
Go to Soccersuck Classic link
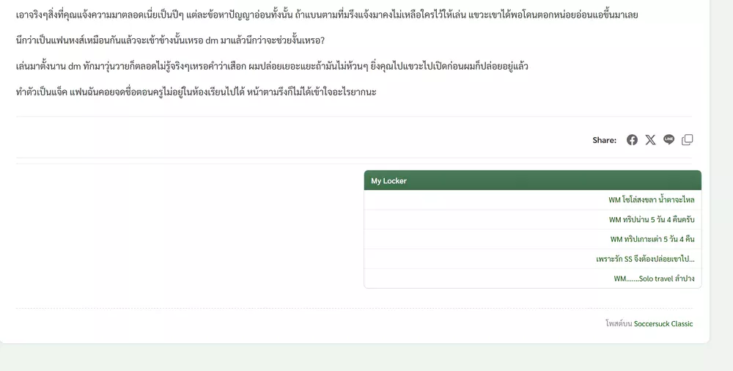click(x=663, y=323)
